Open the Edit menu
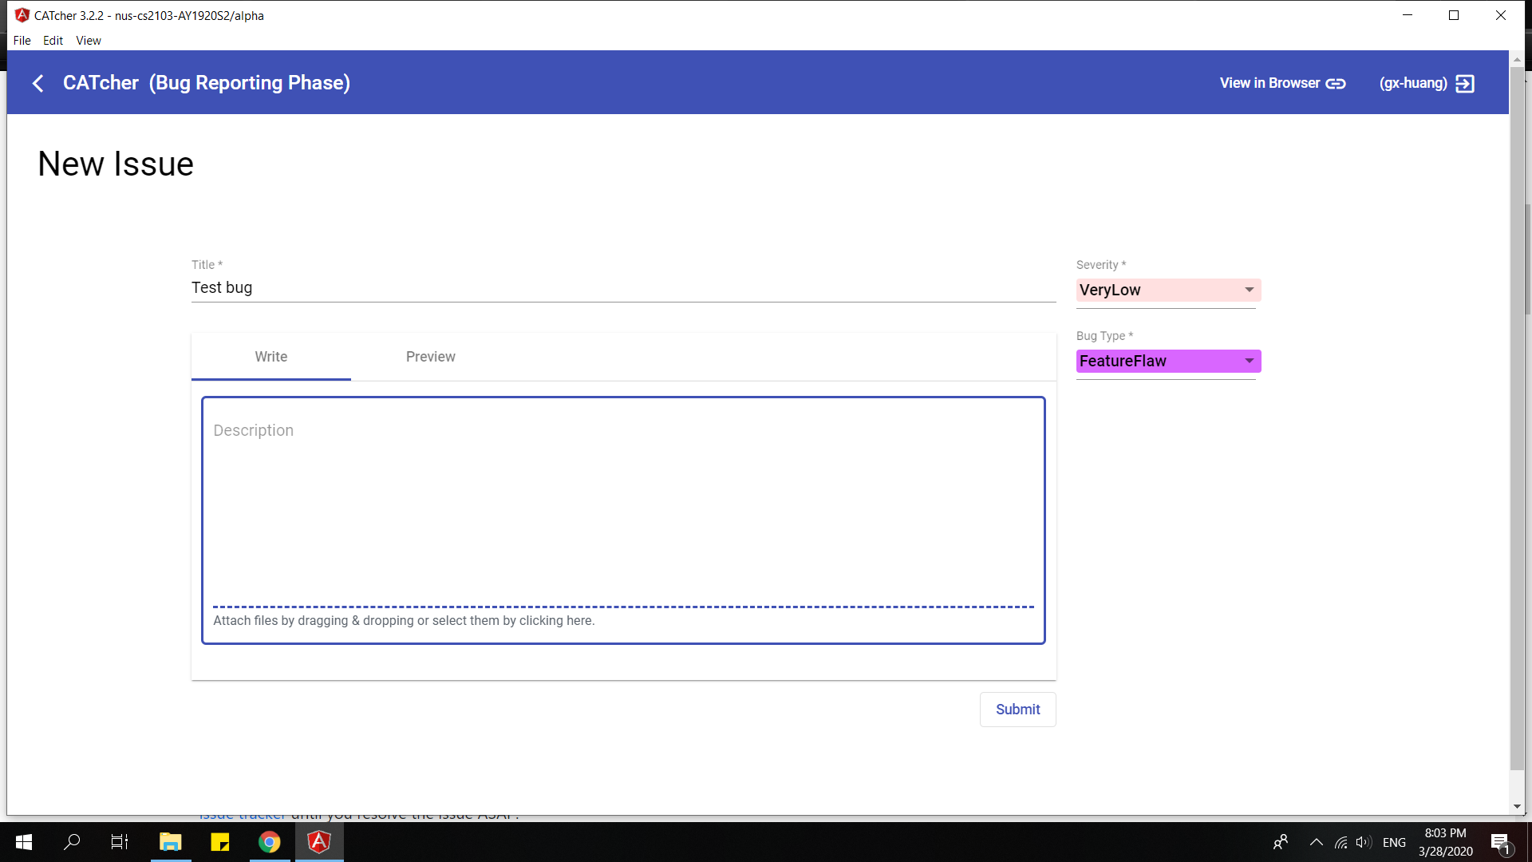Viewport: 1532px width, 862px height. coord(53,41)
